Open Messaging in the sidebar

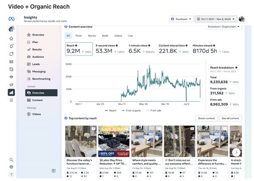click(x=41, y=72)
